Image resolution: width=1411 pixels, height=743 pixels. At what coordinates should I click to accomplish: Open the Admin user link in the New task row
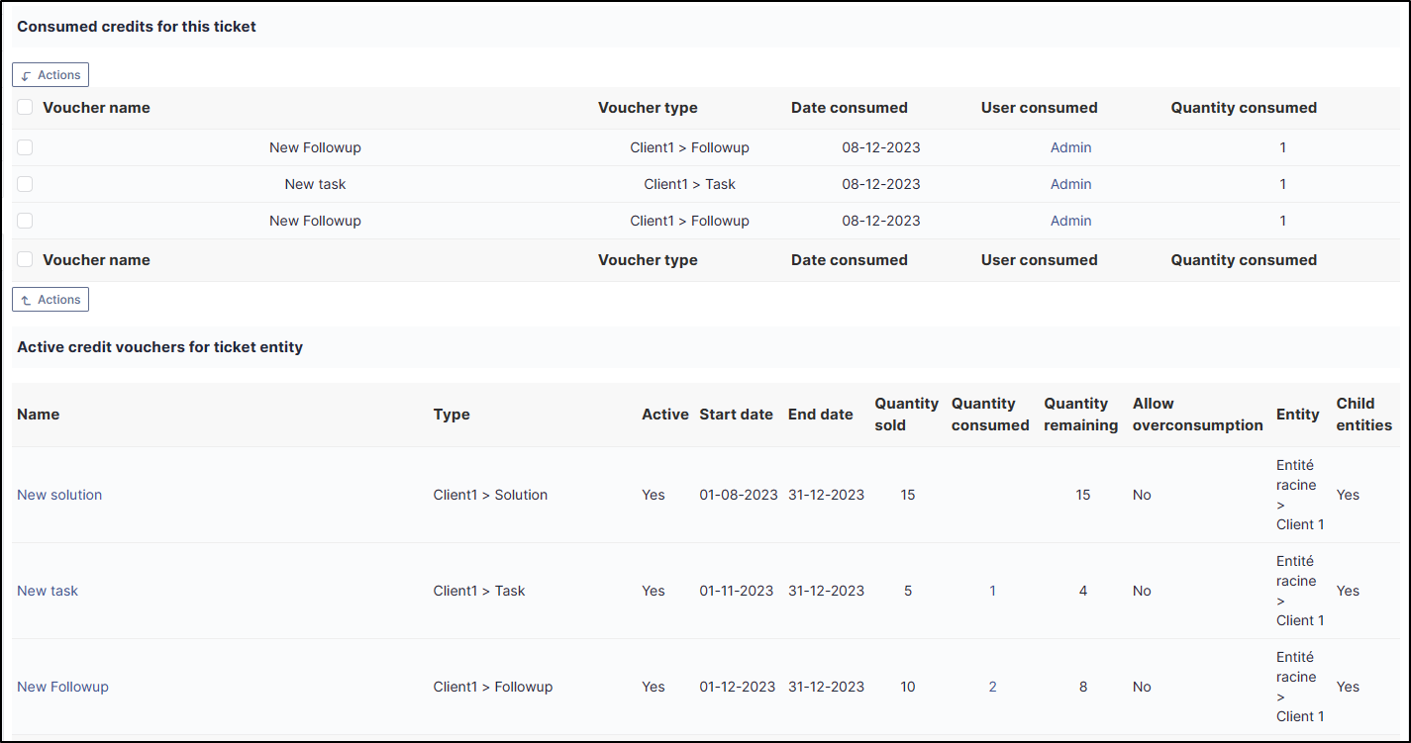tap(1070, 184)
